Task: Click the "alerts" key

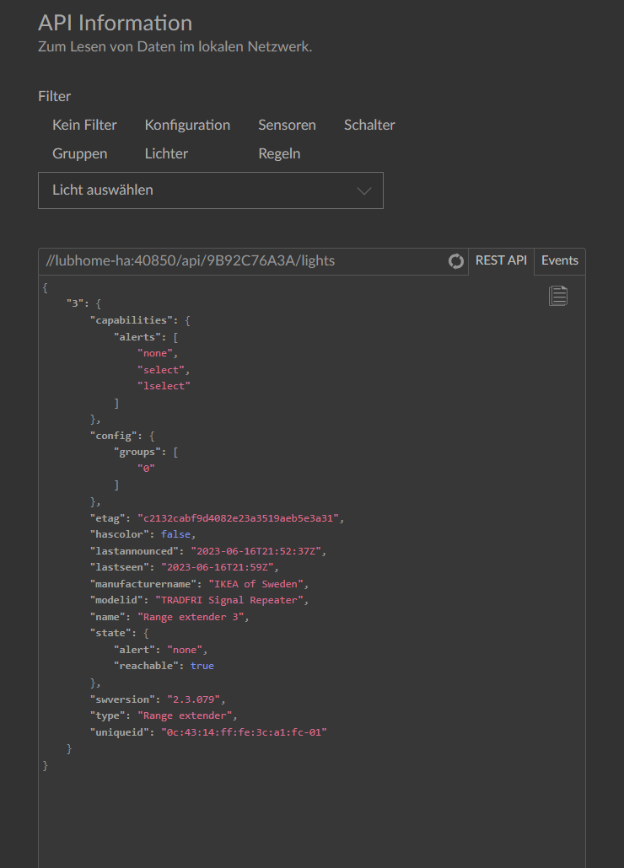Action: click(x=137, y=337)
